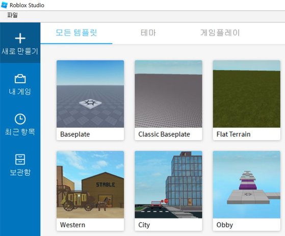Switch to the 테마 tab

click(x=148, y=33)
